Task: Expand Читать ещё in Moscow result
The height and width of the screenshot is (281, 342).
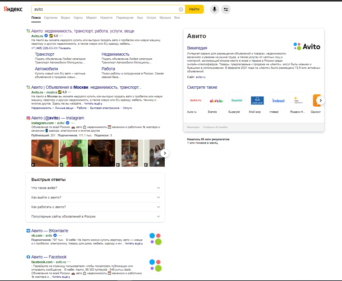Action: 93,104
